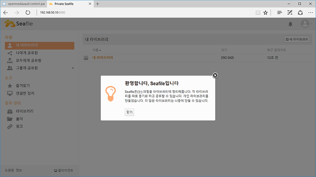Sort libraries by 이름 column header

click(97, 50)
